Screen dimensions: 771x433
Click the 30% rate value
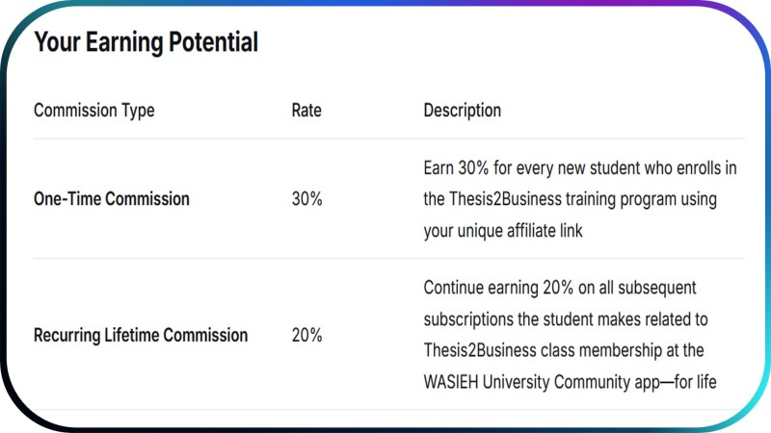point(306,199)
